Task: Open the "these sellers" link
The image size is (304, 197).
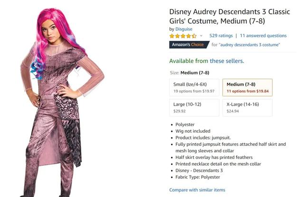Action: click(227, 61)
